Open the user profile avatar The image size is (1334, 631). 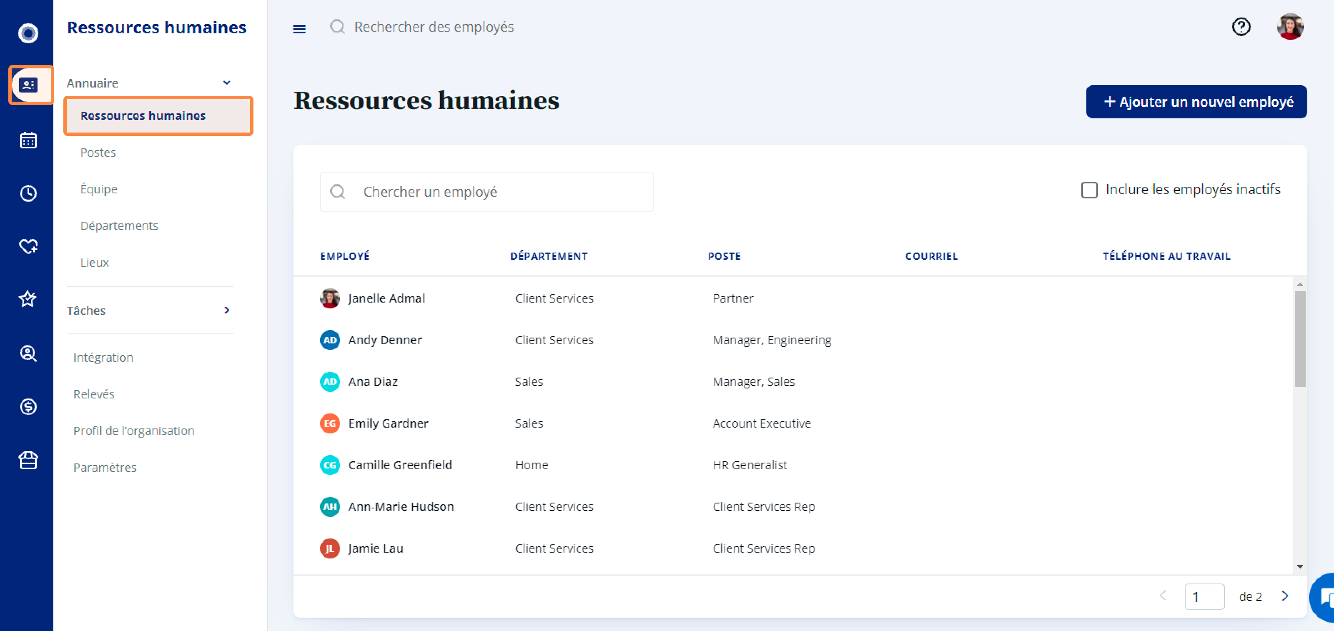(x=1290, y=26)
